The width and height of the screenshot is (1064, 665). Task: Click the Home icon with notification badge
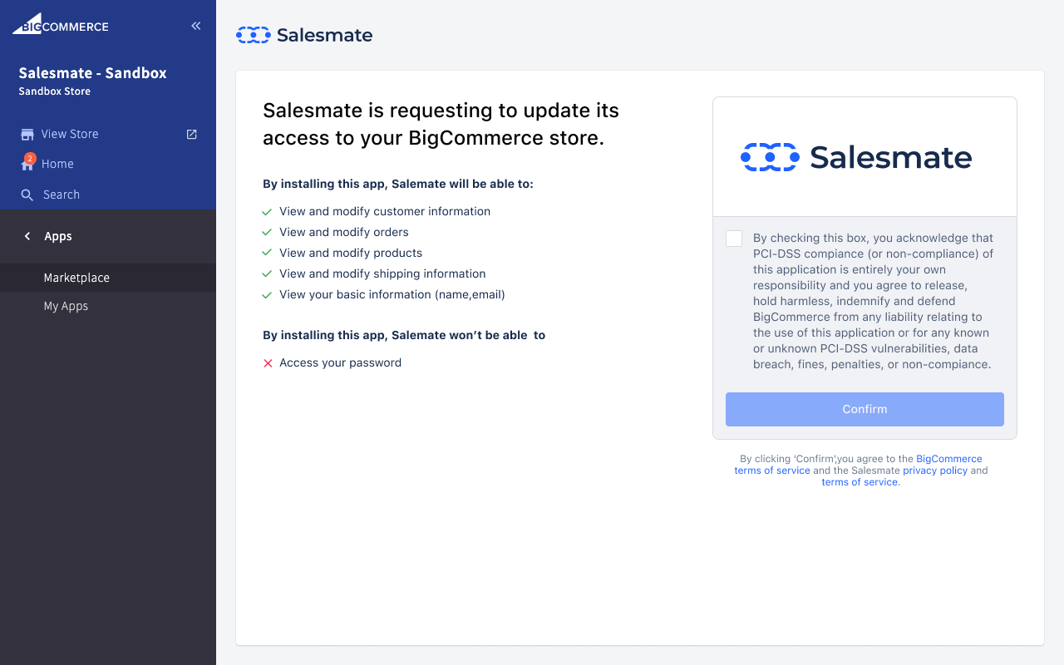pos(27,163)
